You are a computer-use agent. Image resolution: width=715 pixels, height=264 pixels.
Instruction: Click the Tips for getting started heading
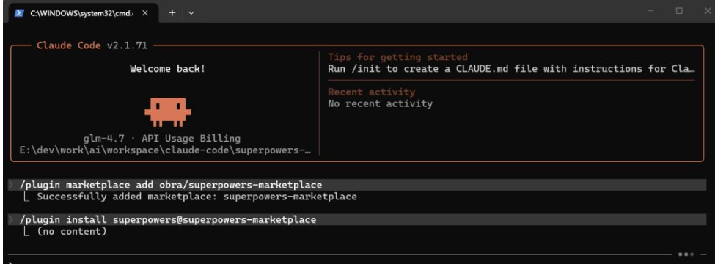point(397,57)
